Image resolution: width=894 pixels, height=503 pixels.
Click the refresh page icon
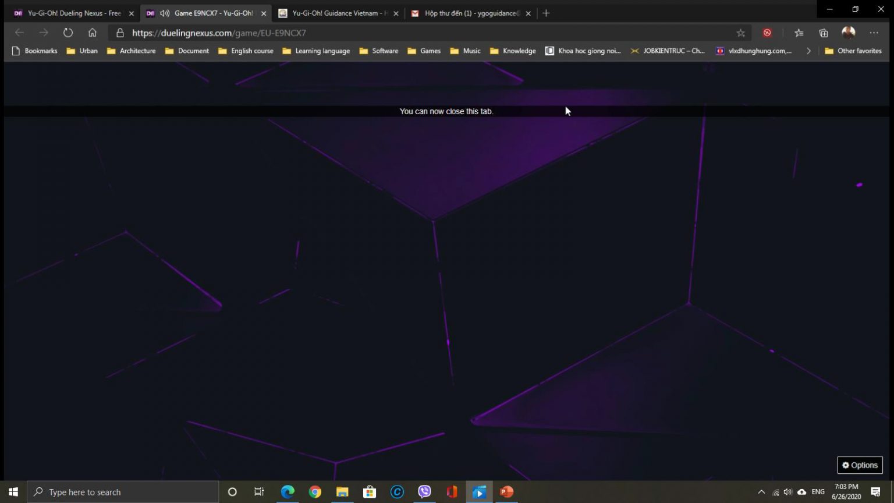tap(68, 33)
